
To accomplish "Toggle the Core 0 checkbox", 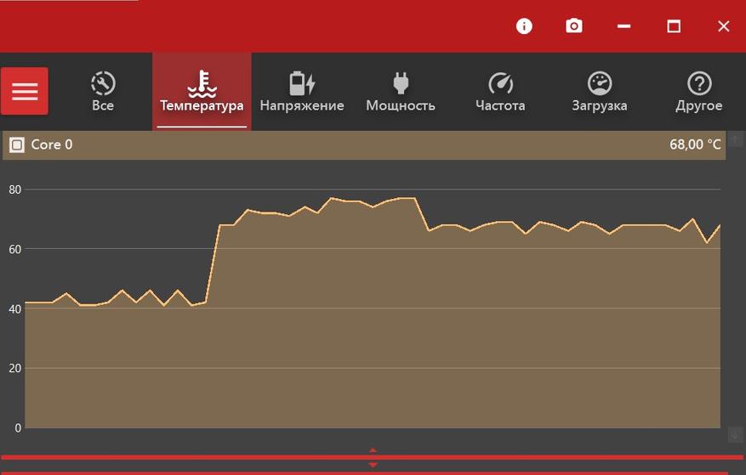I will coord(17,144).
